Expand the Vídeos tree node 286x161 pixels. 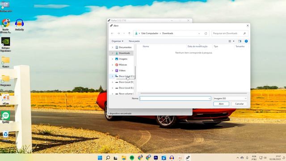(112, 71)
